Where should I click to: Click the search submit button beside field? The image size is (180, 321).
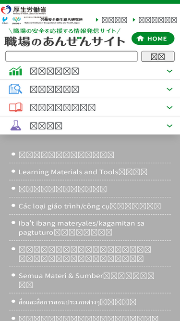tap(158, 56)
